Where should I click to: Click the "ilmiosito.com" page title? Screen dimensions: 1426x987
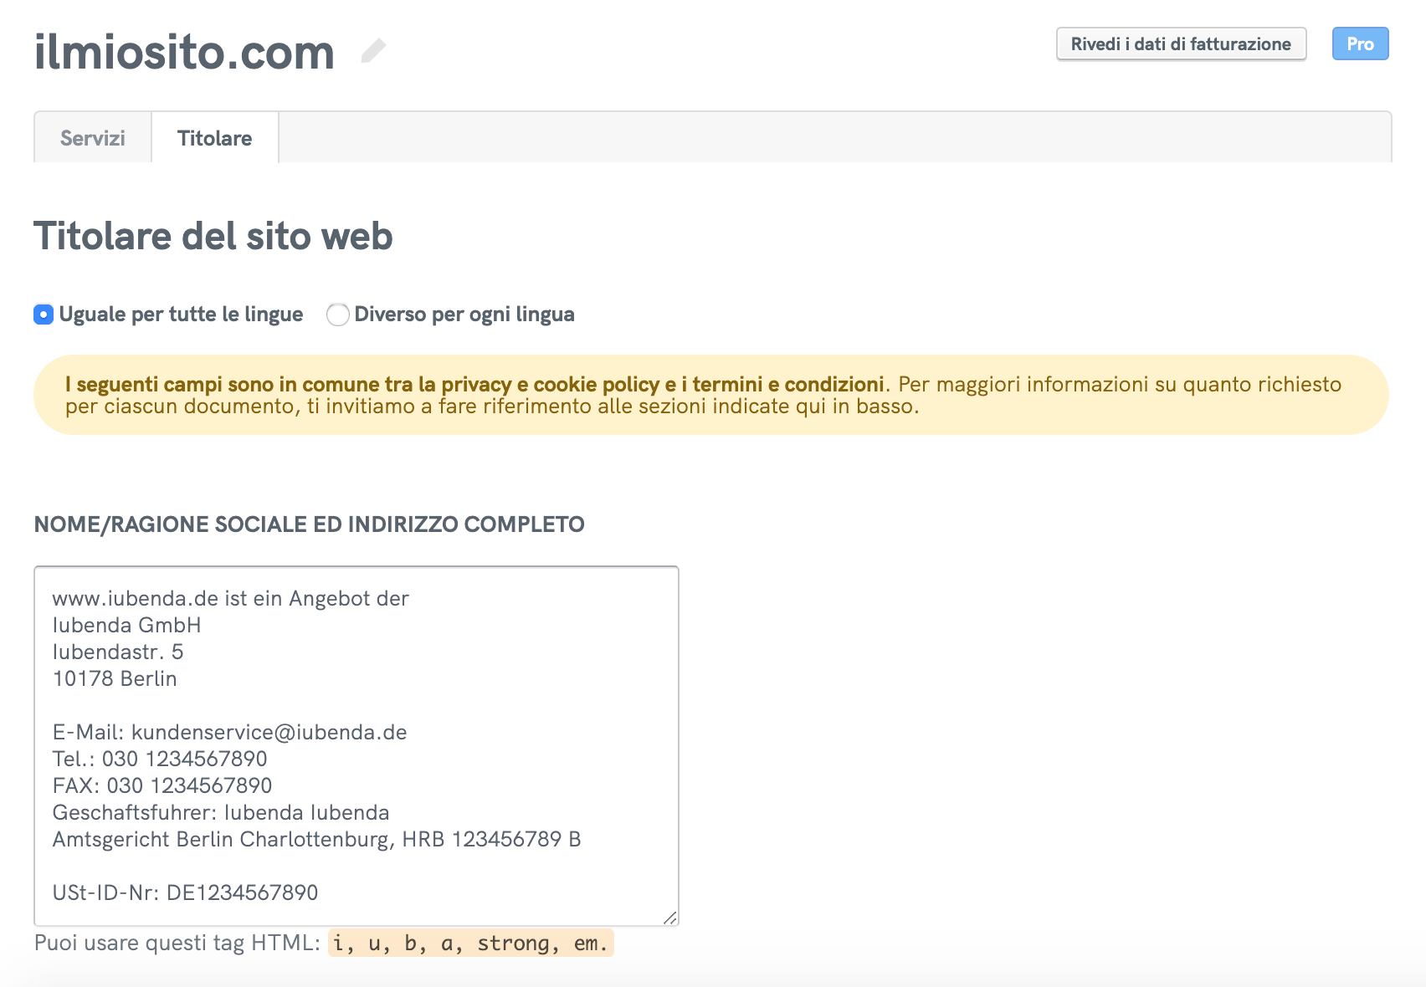click(x=184, y=52)
